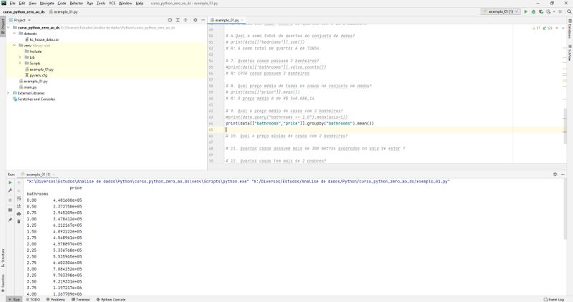Open the VCS menu
The height and width of the screenshot is (302, 573).
click(112, 4)
